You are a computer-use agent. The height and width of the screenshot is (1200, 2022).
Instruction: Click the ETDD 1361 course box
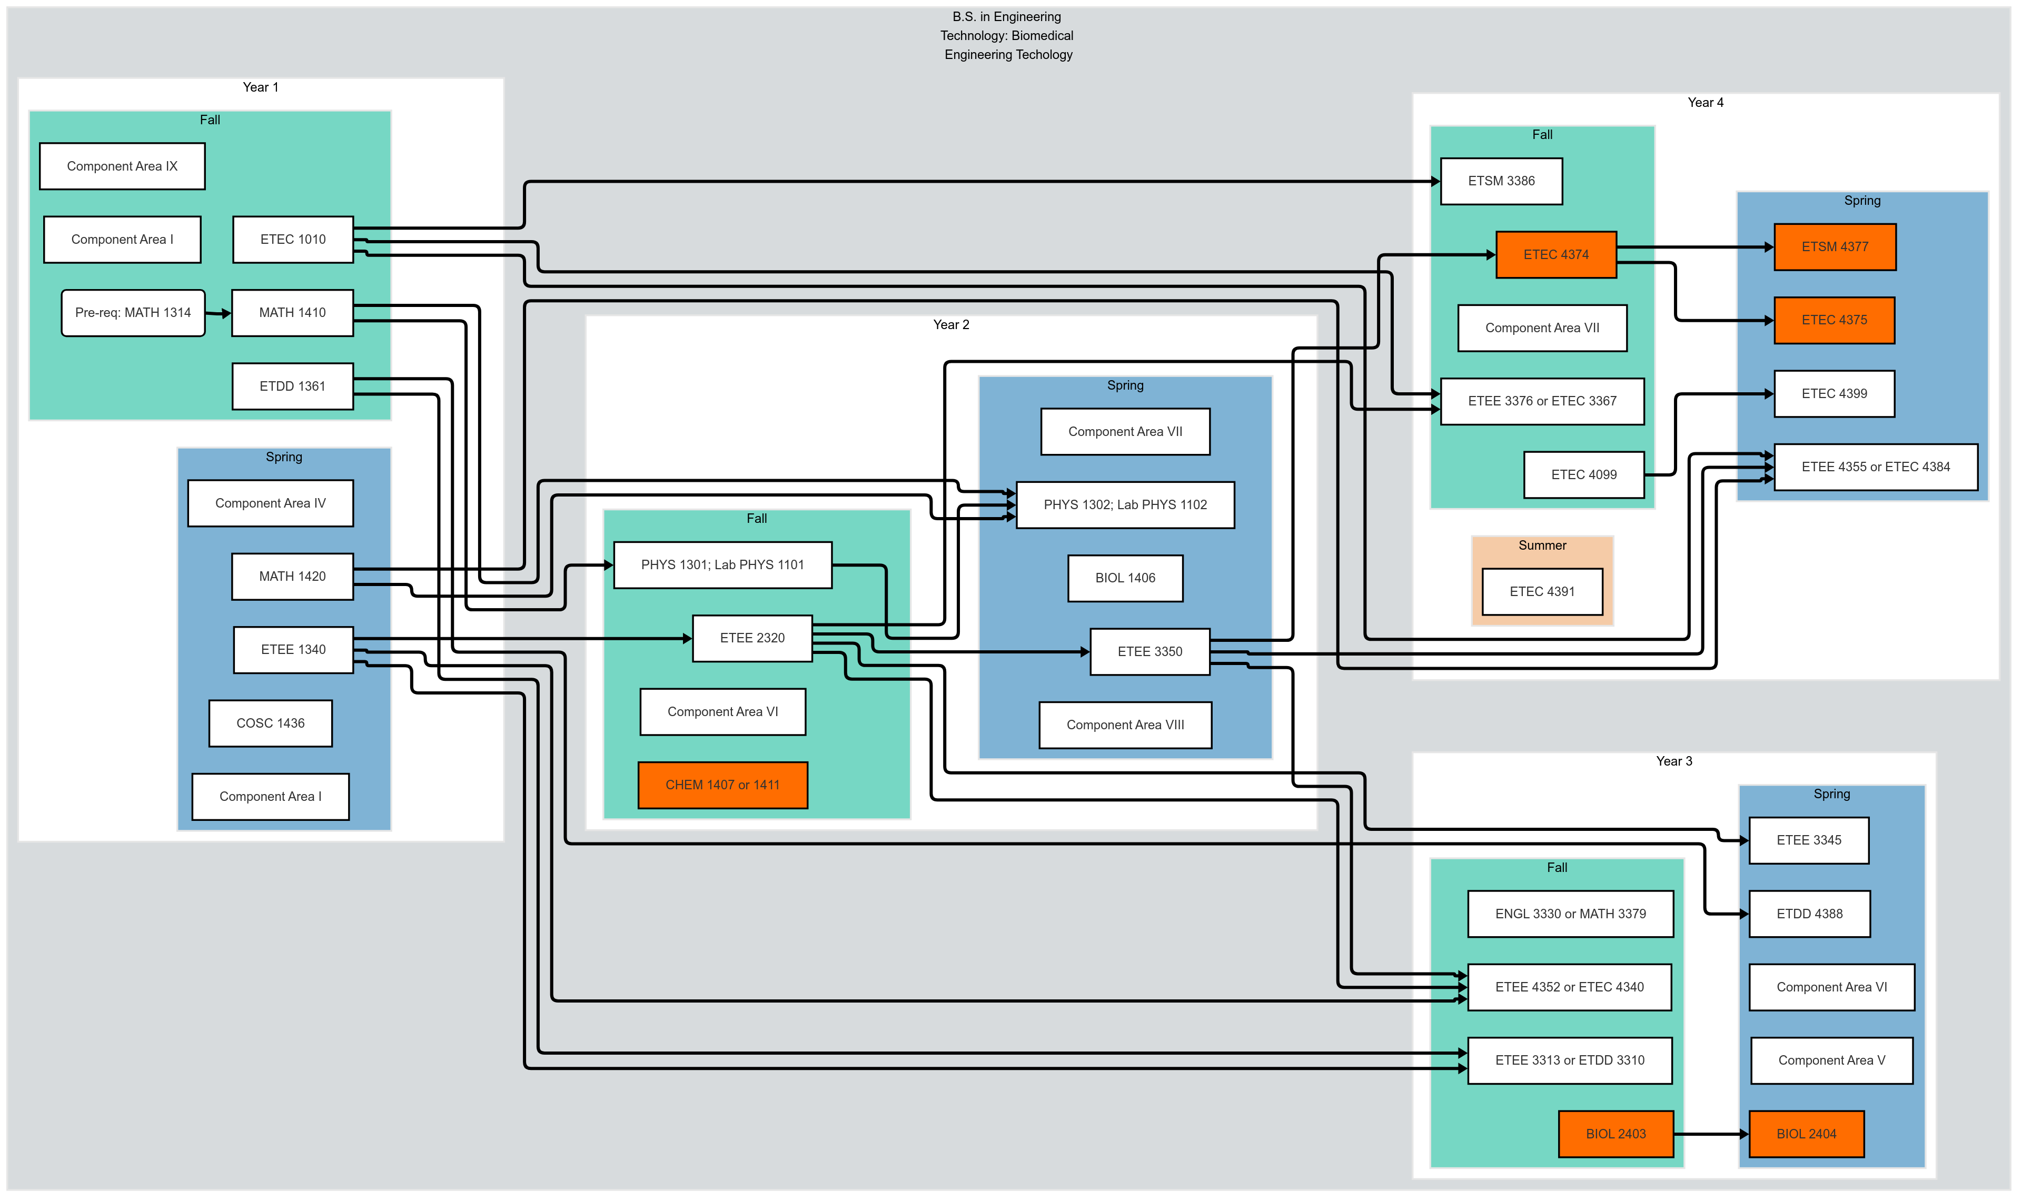point(293,386)
